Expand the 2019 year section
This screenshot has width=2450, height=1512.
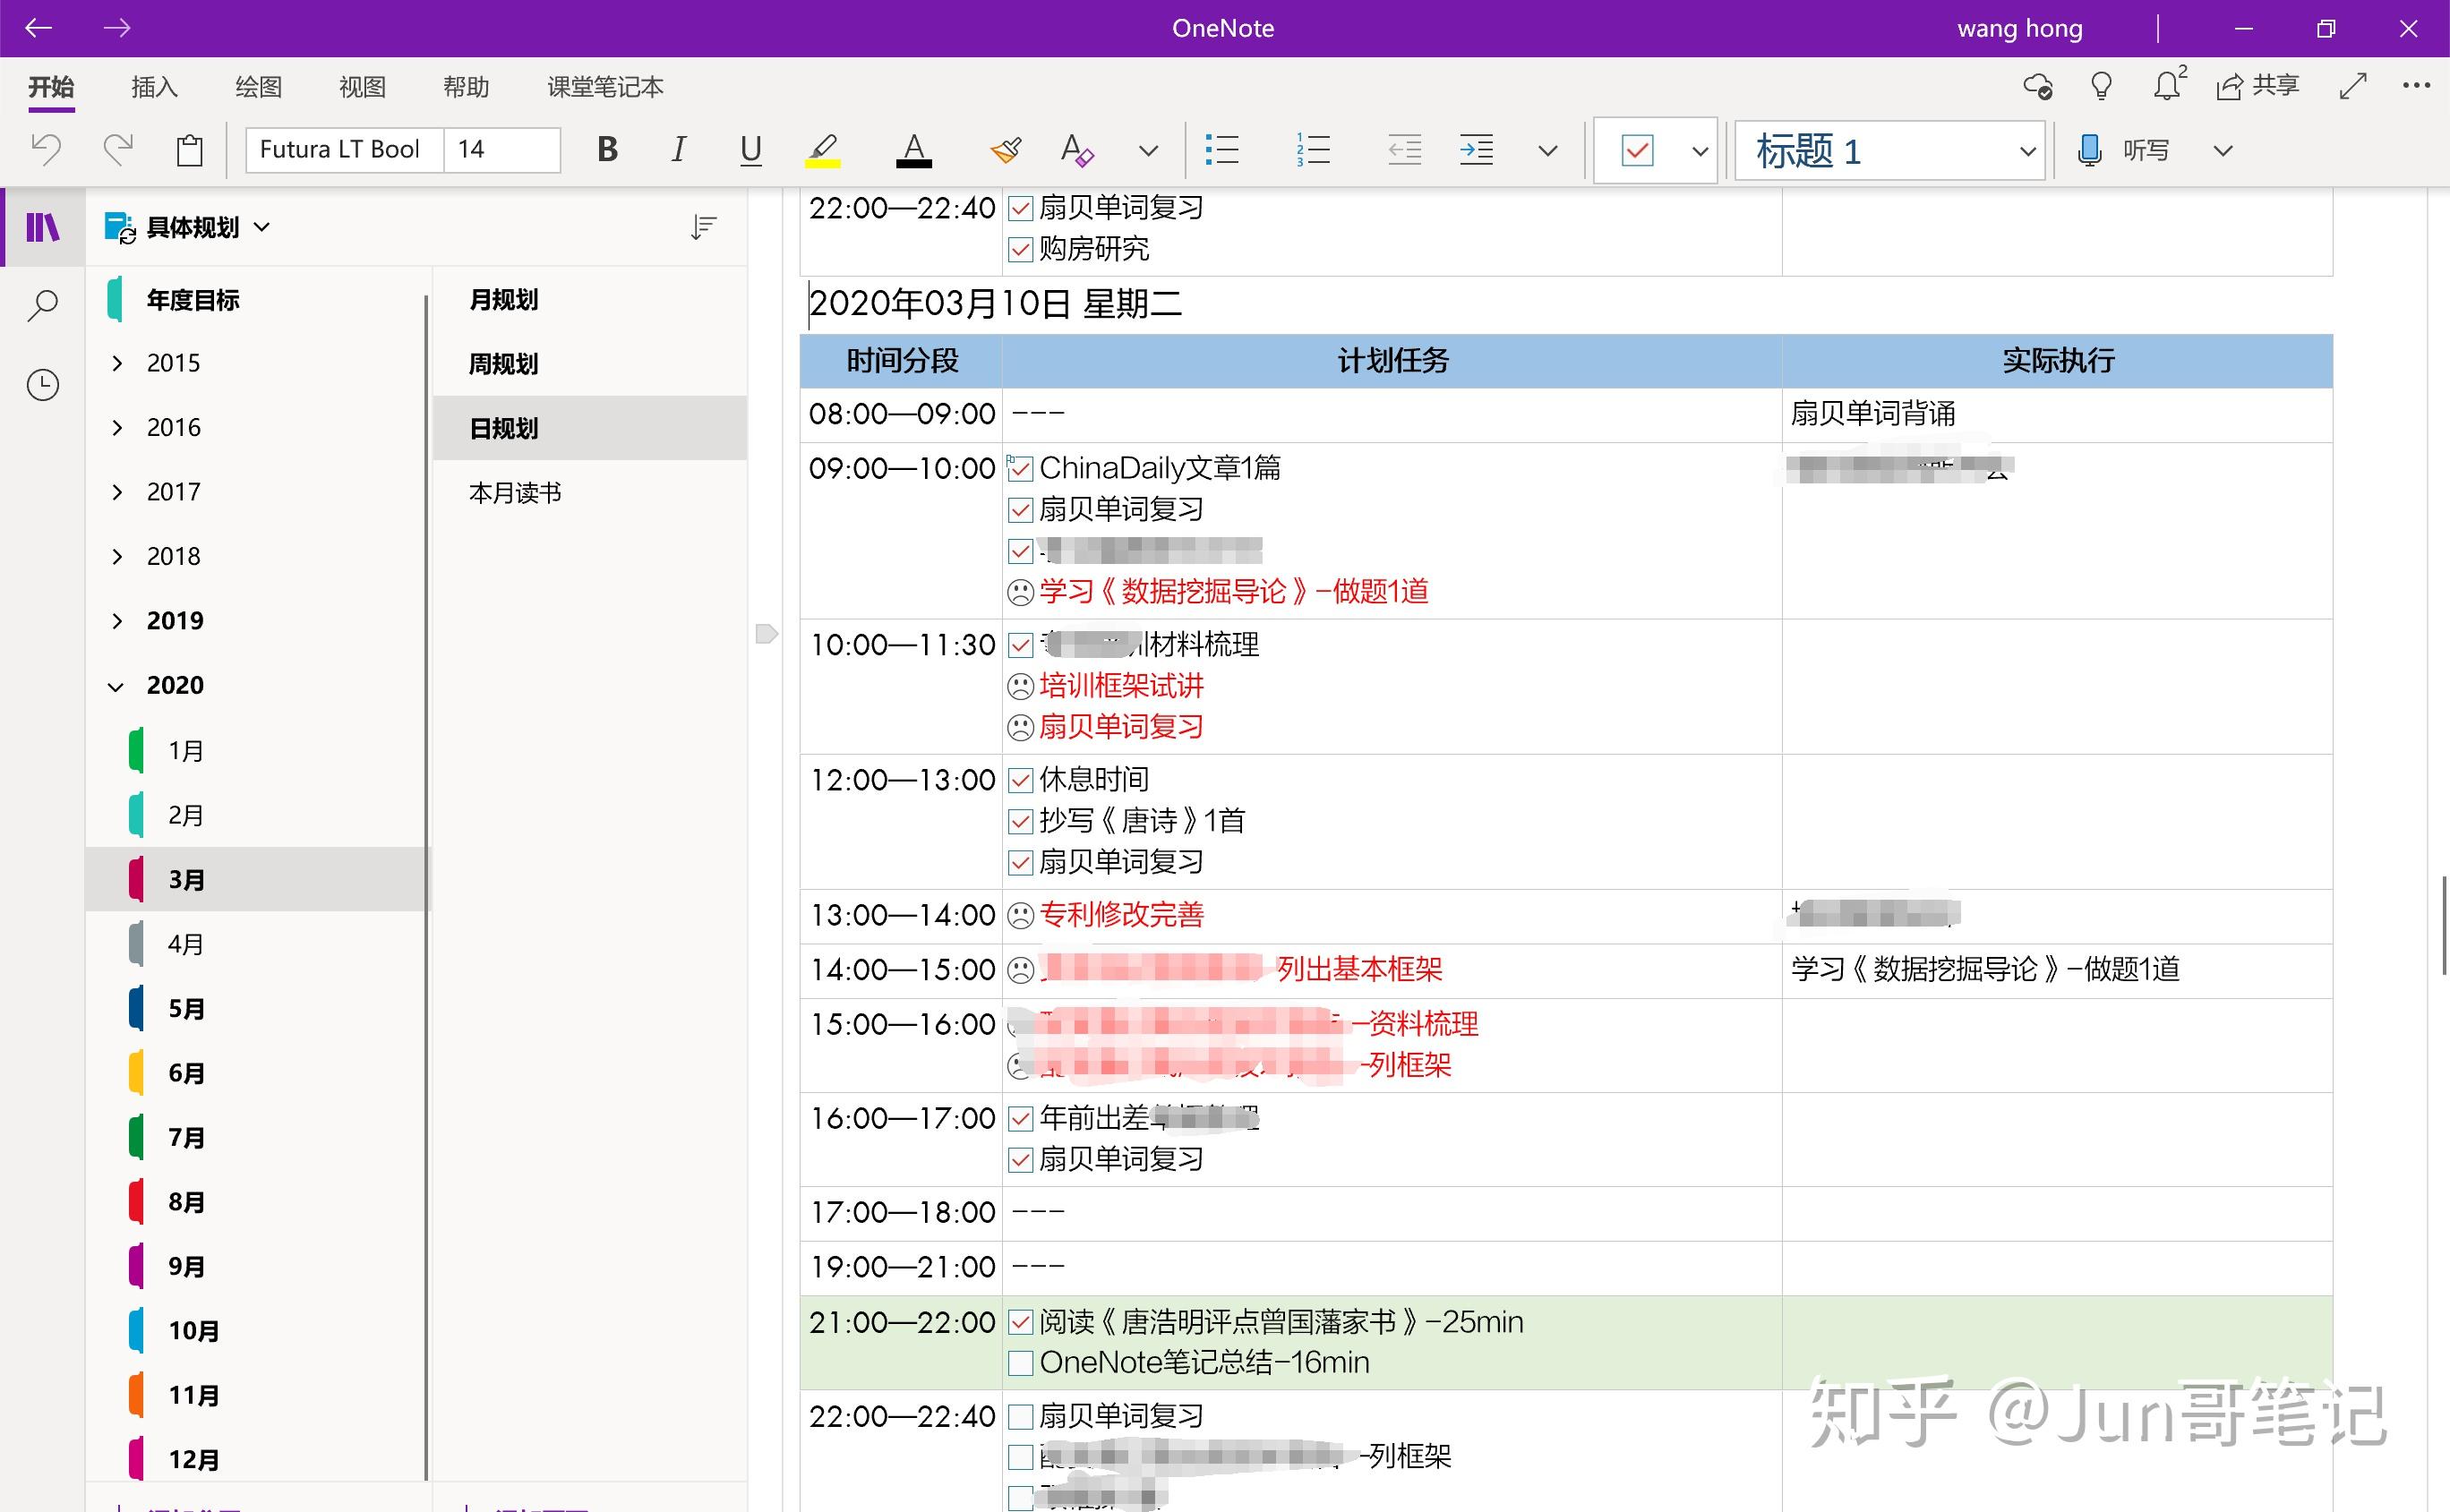point(116,620)
